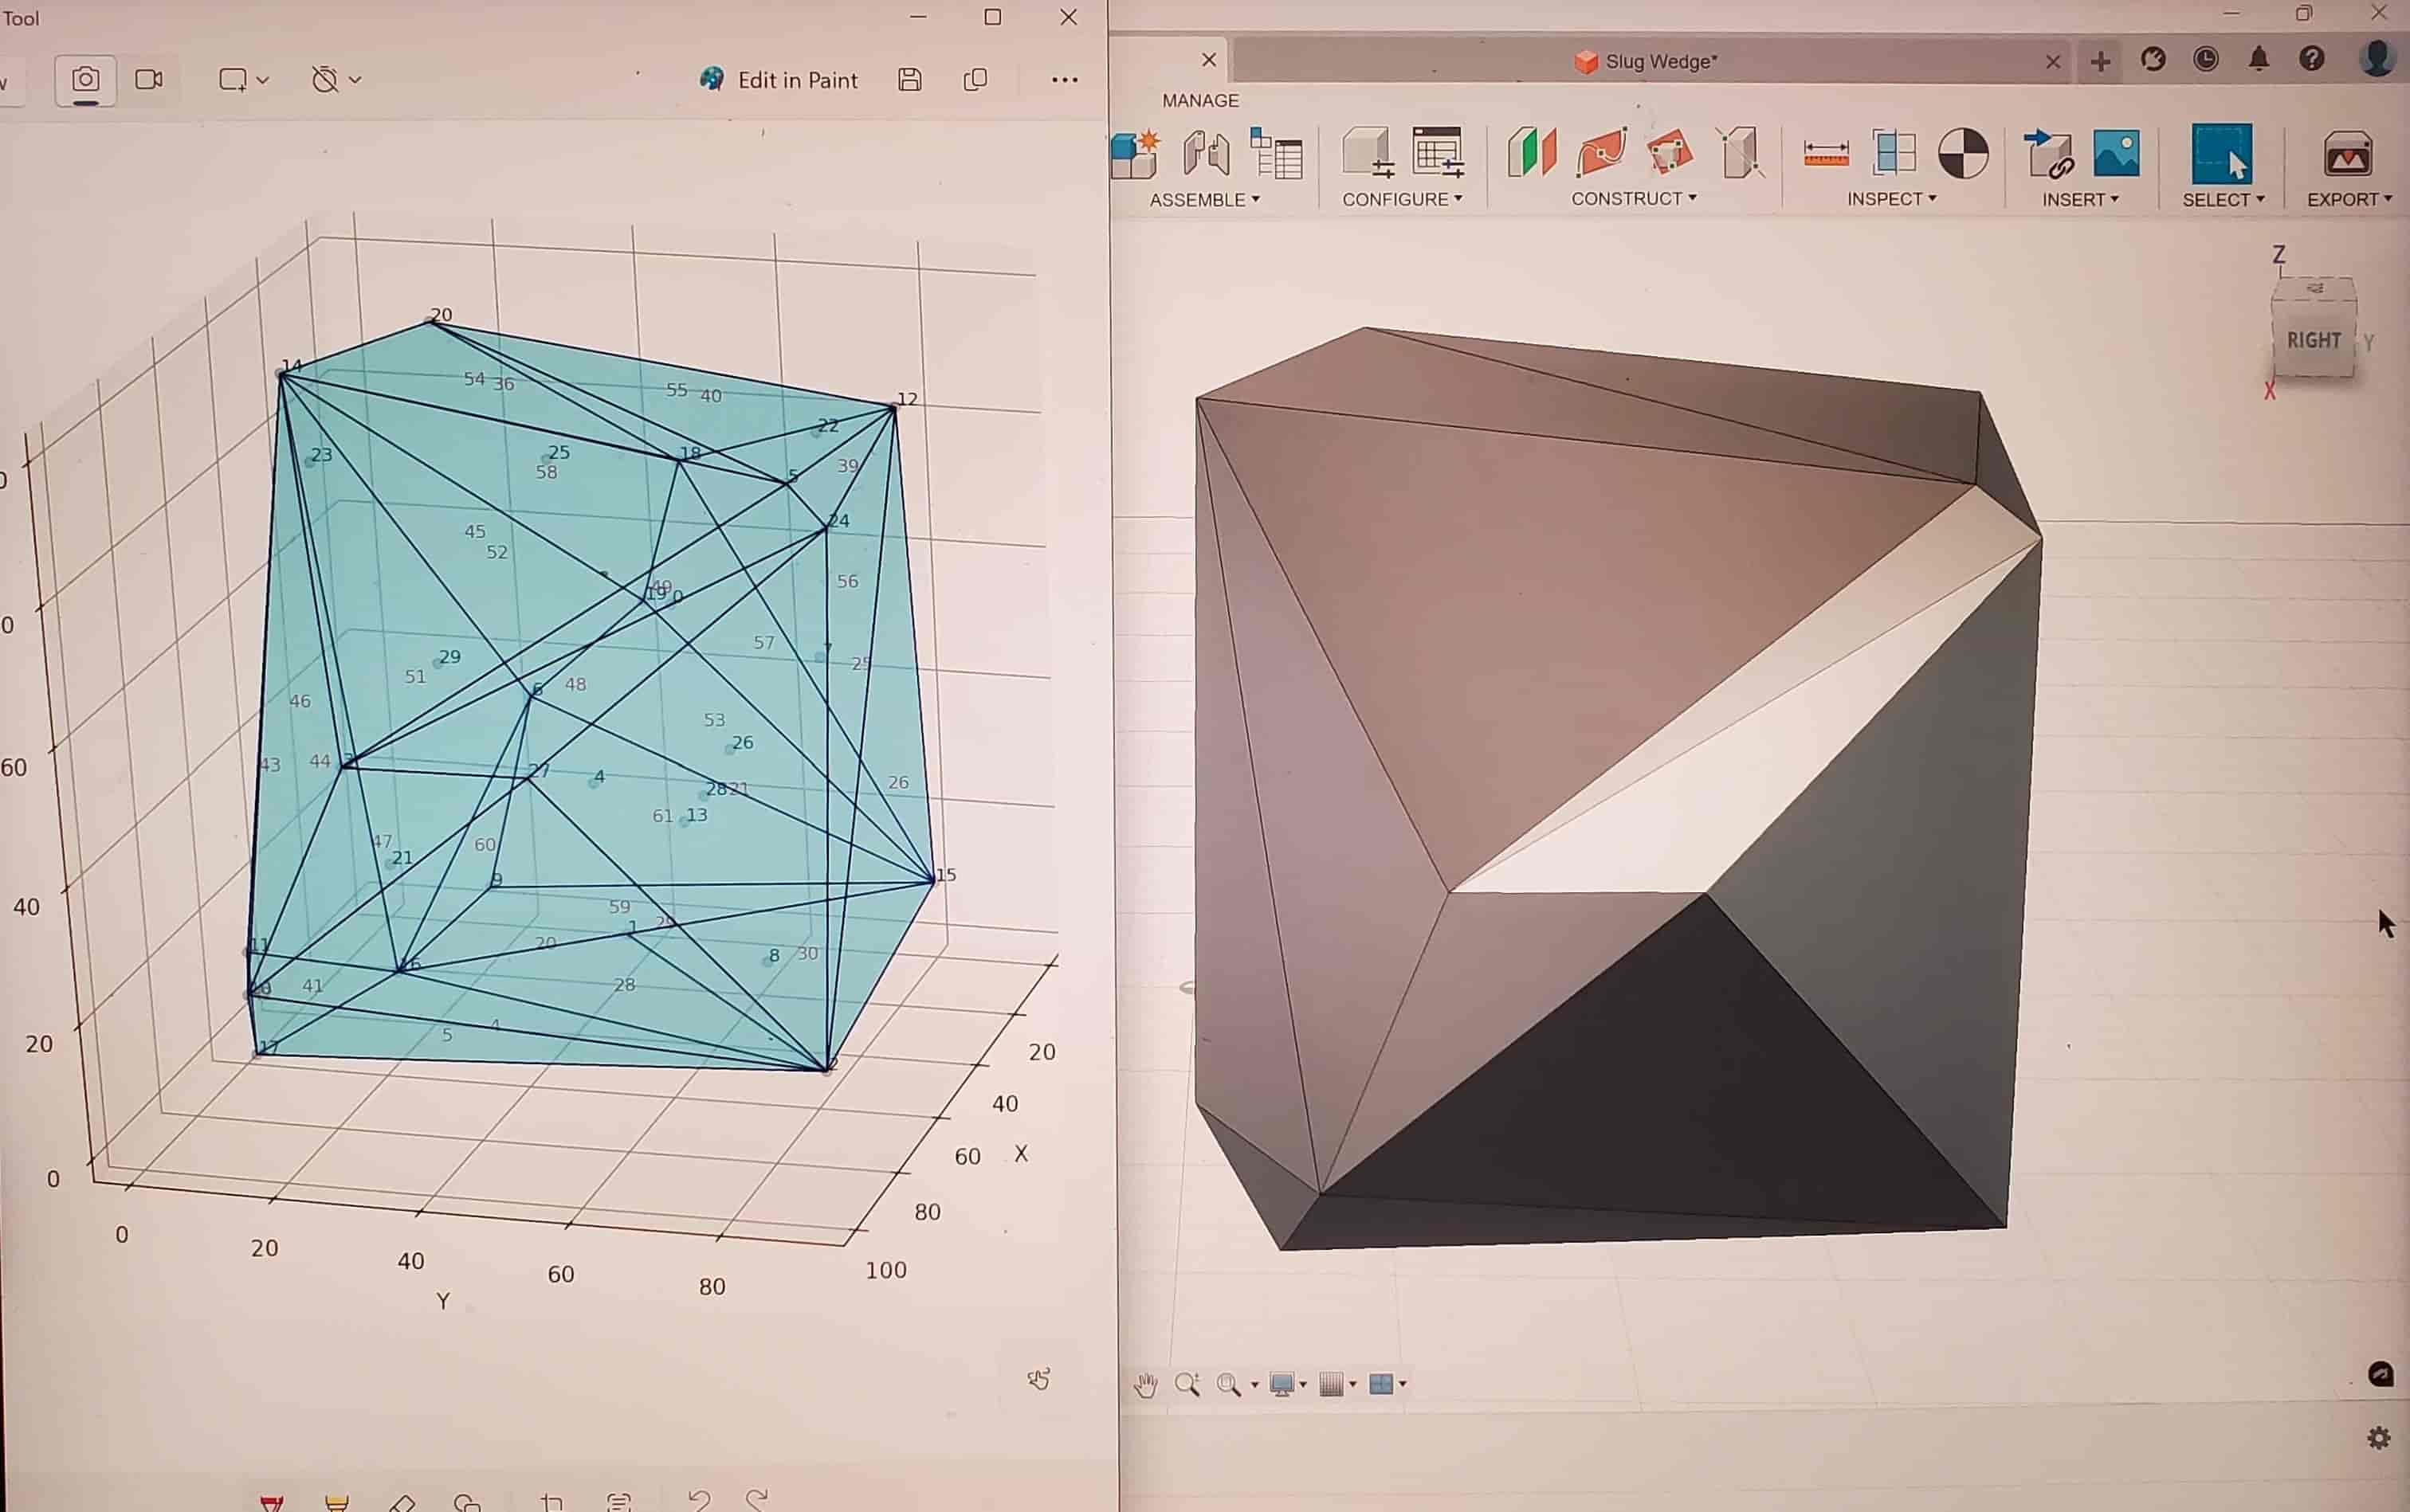Viewport: 2410px width, 1512px height.
Task: Close the Slug Wedge tab
Action: pos(2053,62)
